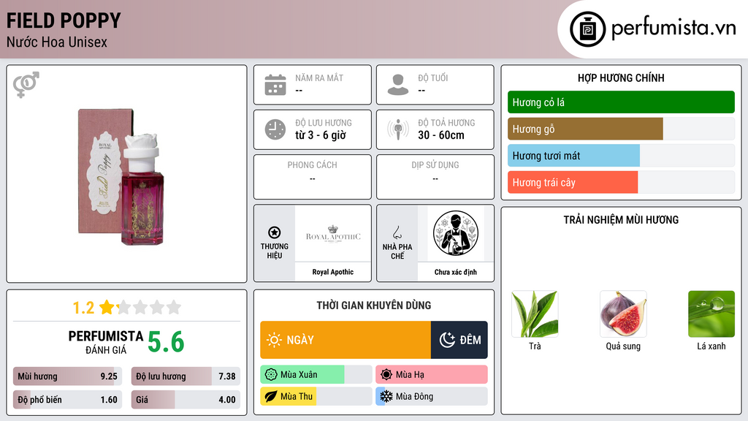Click the Độ phổ biến 1.60 score bar
748x421 pixels.
[x=67, y=400]
